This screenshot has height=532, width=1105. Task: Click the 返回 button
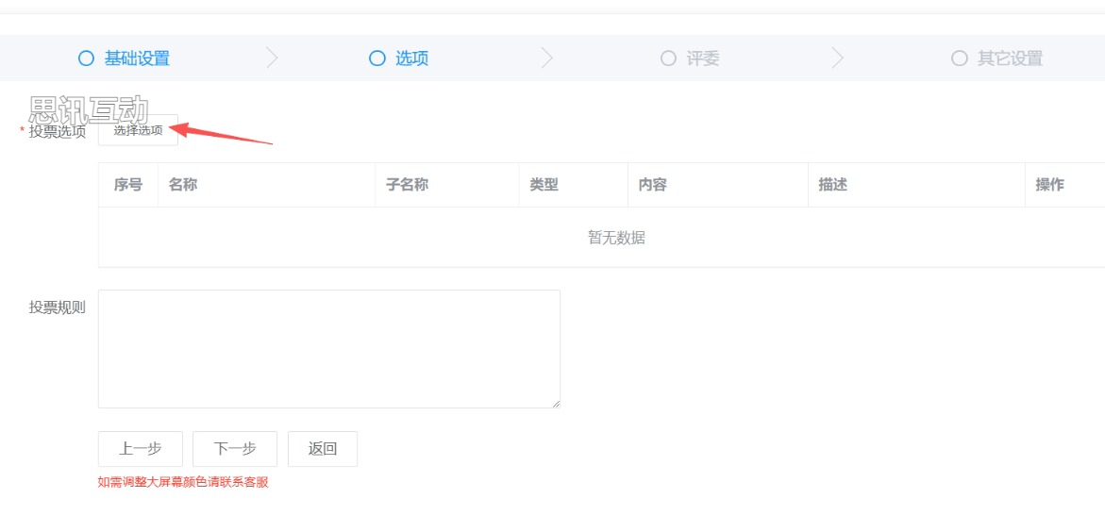[x=323, y=449]
